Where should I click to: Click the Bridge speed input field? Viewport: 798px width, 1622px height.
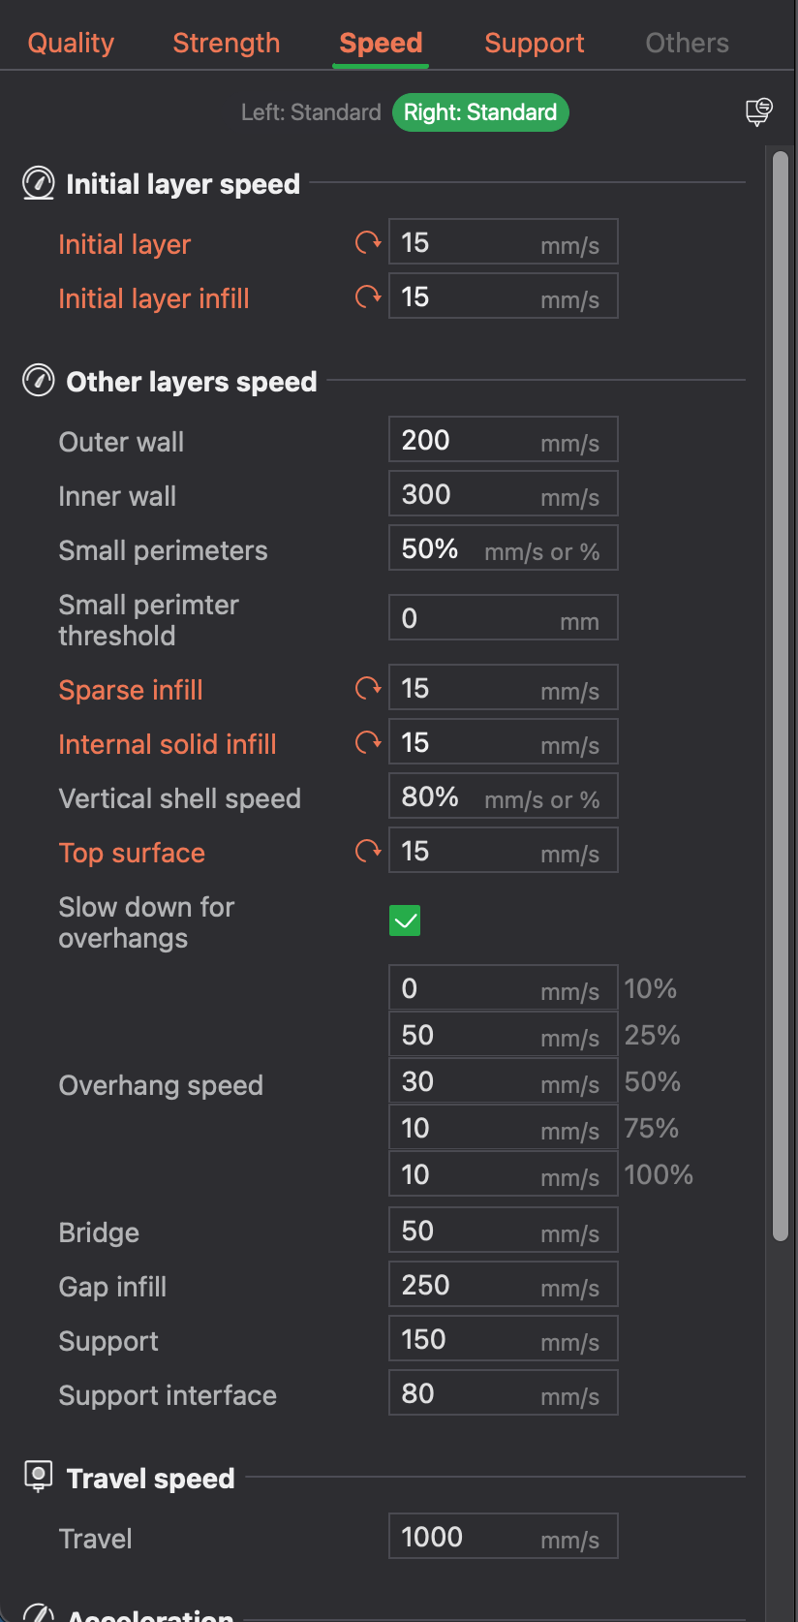504,1231
